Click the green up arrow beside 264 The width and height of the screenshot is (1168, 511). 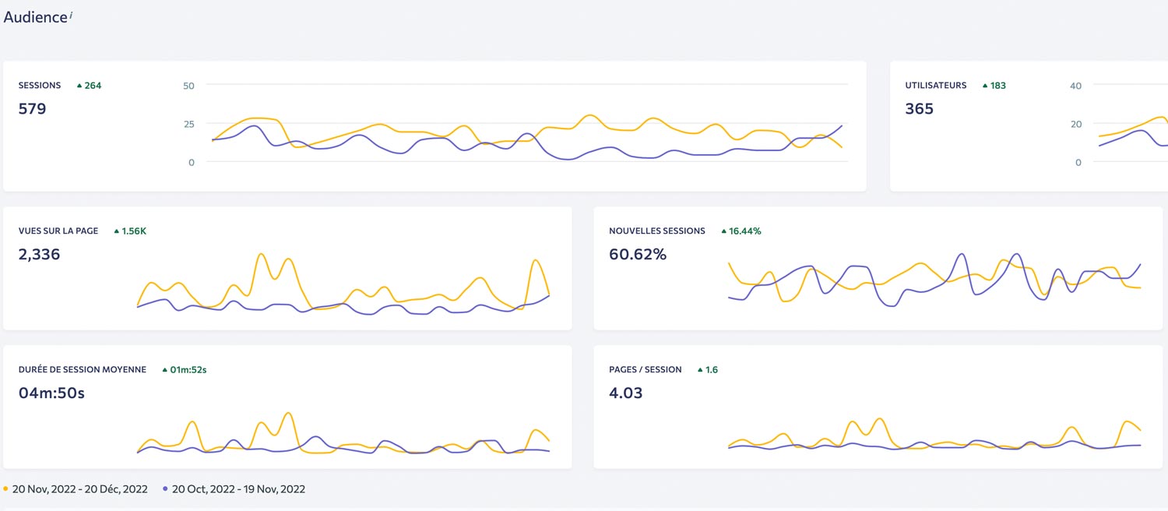[79, 86]
